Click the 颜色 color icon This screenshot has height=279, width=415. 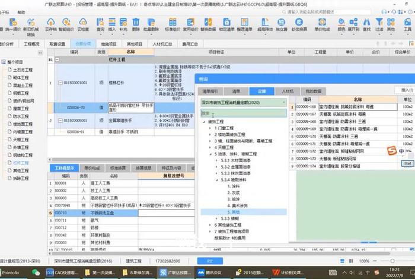pos(341,25)
